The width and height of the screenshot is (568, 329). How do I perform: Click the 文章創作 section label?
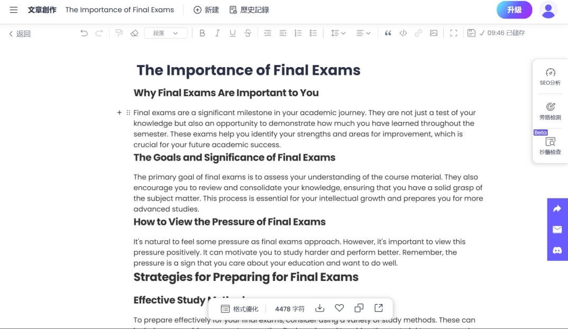[x=42, y=10]
